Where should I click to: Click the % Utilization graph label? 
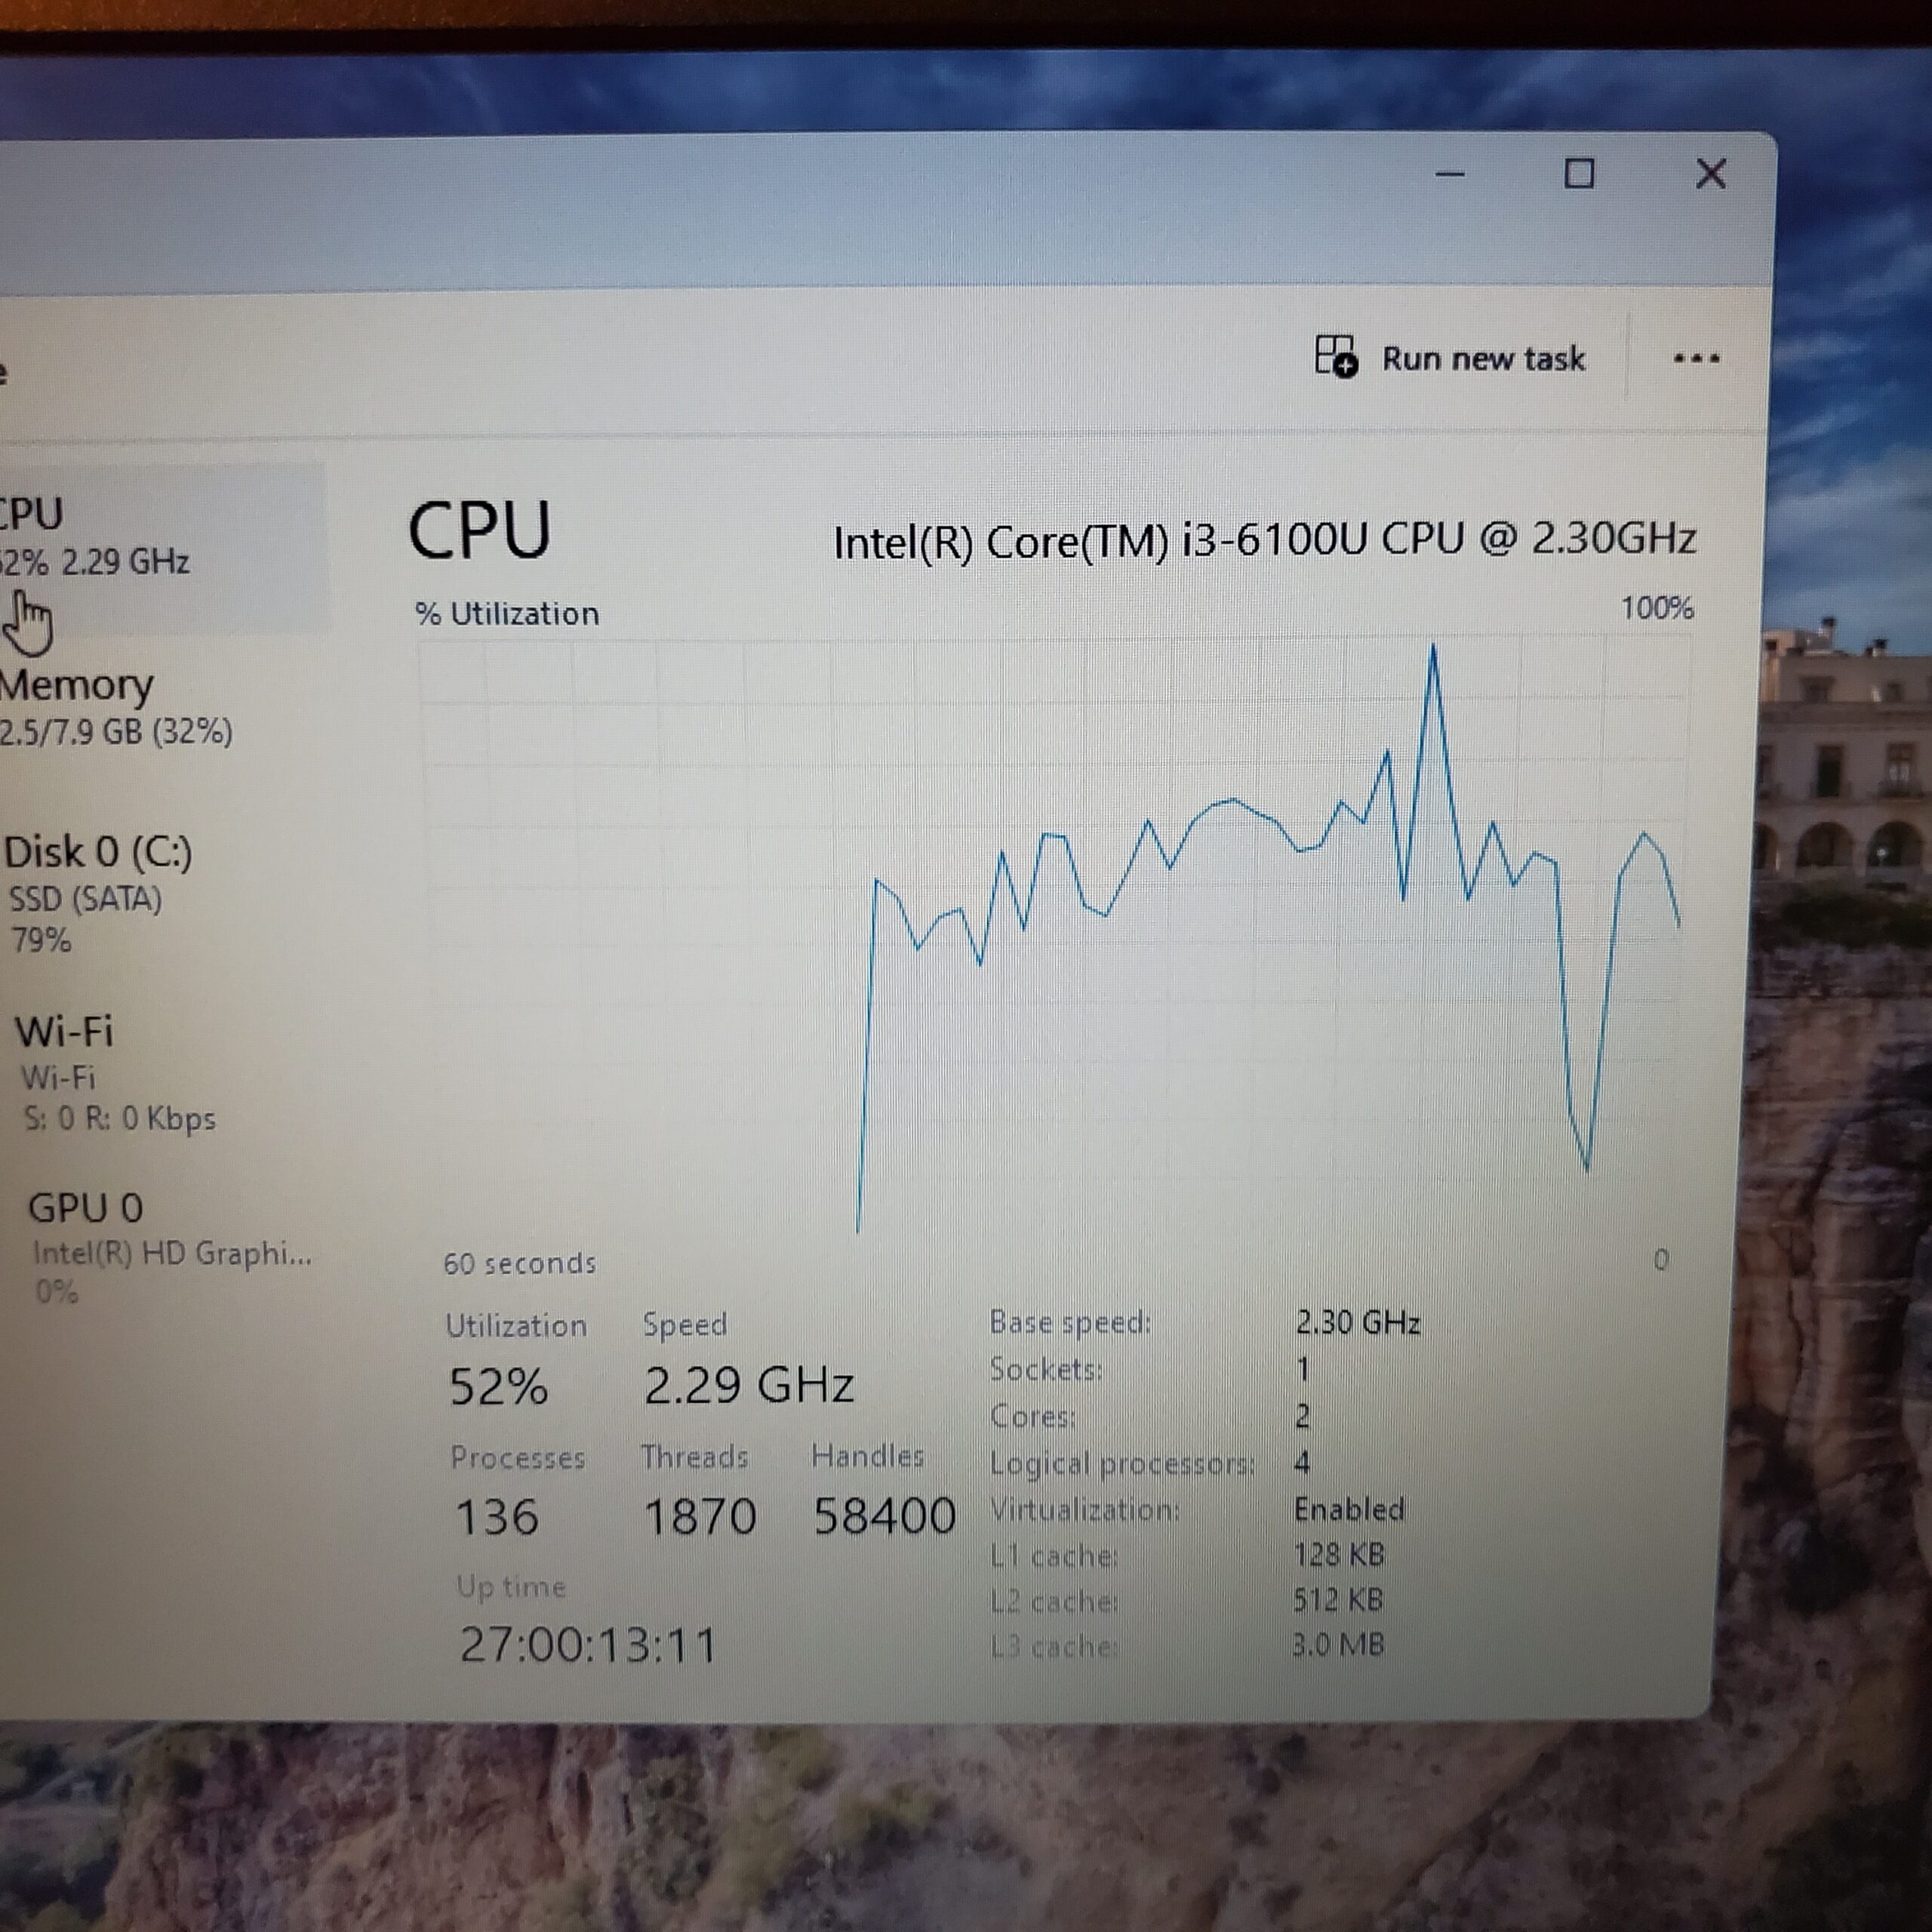[507, 613]
